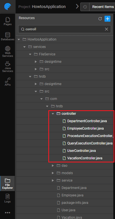Open the Java Services panel
This screenshot has height=219, width=115.
pos(8,67)
